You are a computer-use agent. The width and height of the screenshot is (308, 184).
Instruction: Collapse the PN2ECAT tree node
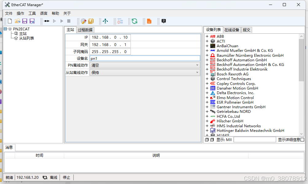tap(5, 29)
